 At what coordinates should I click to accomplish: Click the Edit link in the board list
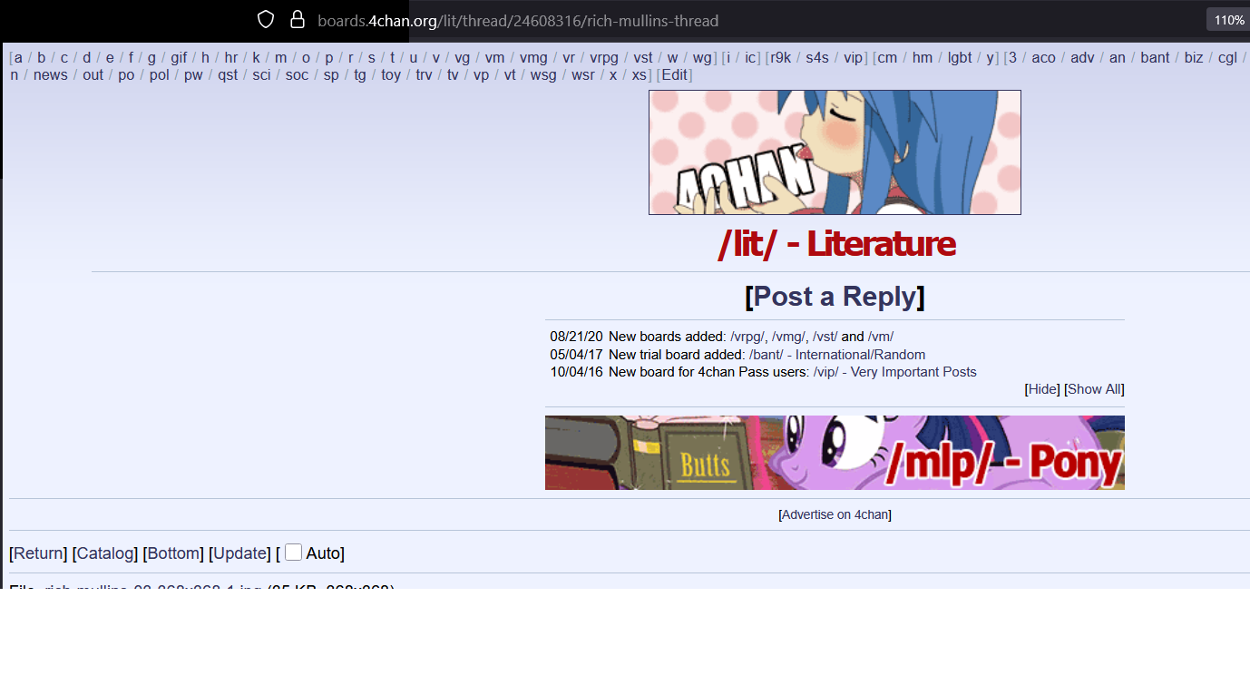click(674, 75)
